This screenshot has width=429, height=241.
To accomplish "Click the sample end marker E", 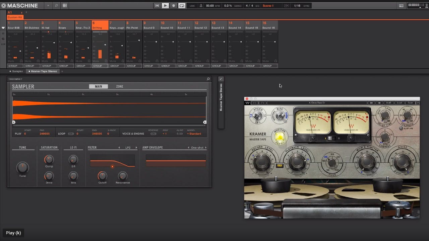I will [205, 123].
